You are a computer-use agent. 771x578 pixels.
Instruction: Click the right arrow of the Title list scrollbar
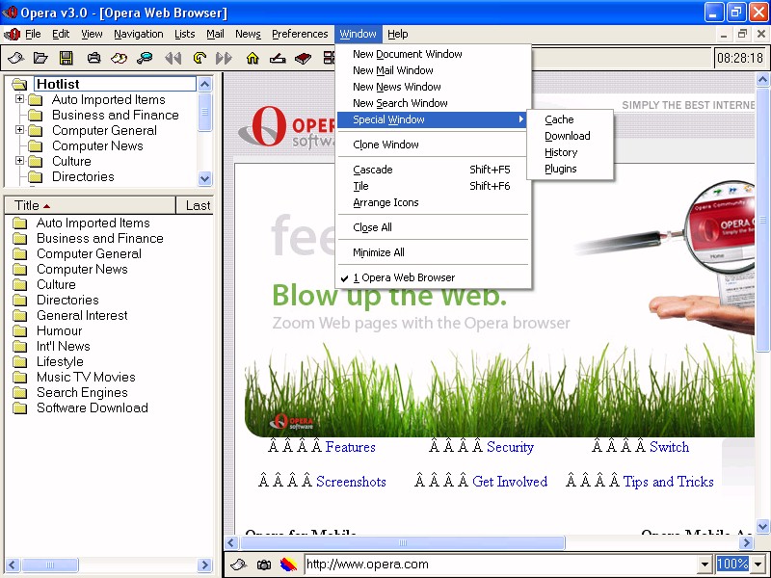pyautogui.click(x=204, y=565)
